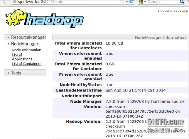The image size is (189, 139).
Task: Open the List of Applications link
Action: click(x=22, y=57)
